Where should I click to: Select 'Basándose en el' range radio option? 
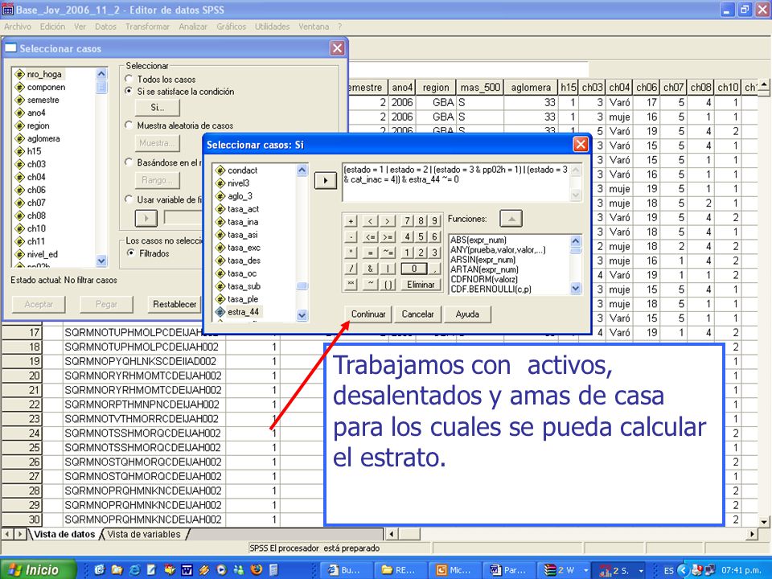tap(129, 162)
